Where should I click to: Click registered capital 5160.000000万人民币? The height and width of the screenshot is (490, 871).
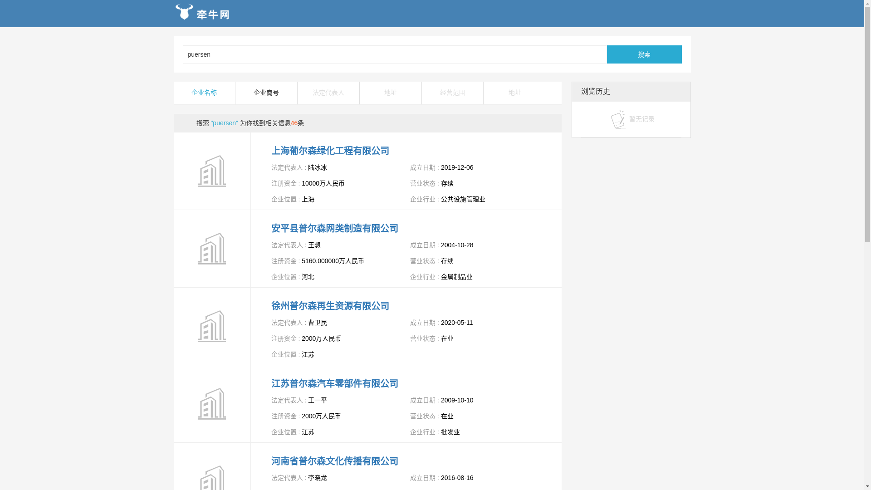[x=333, y=261]
